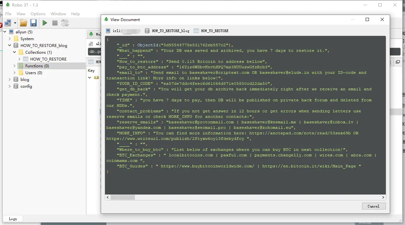Click the horizontal scrollbar left arrow
405x225 pixels.
tap(108, 197)
